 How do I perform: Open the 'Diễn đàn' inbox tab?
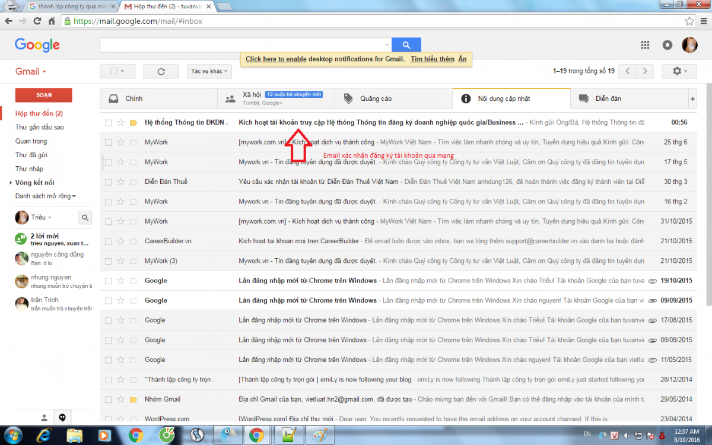coord(629,98)
